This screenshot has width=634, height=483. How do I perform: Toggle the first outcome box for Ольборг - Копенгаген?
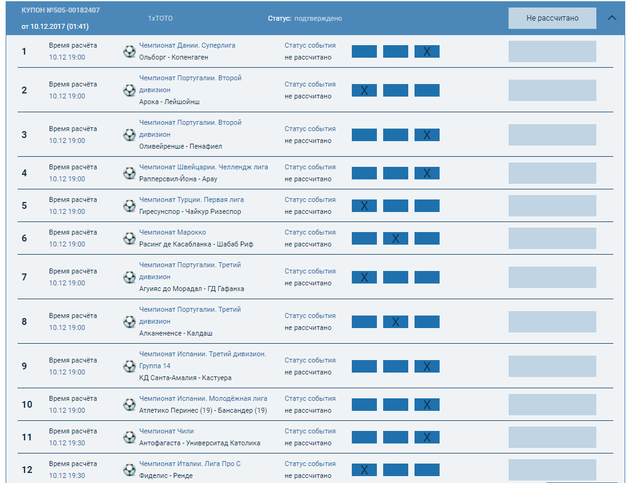(x=364, y=51)
